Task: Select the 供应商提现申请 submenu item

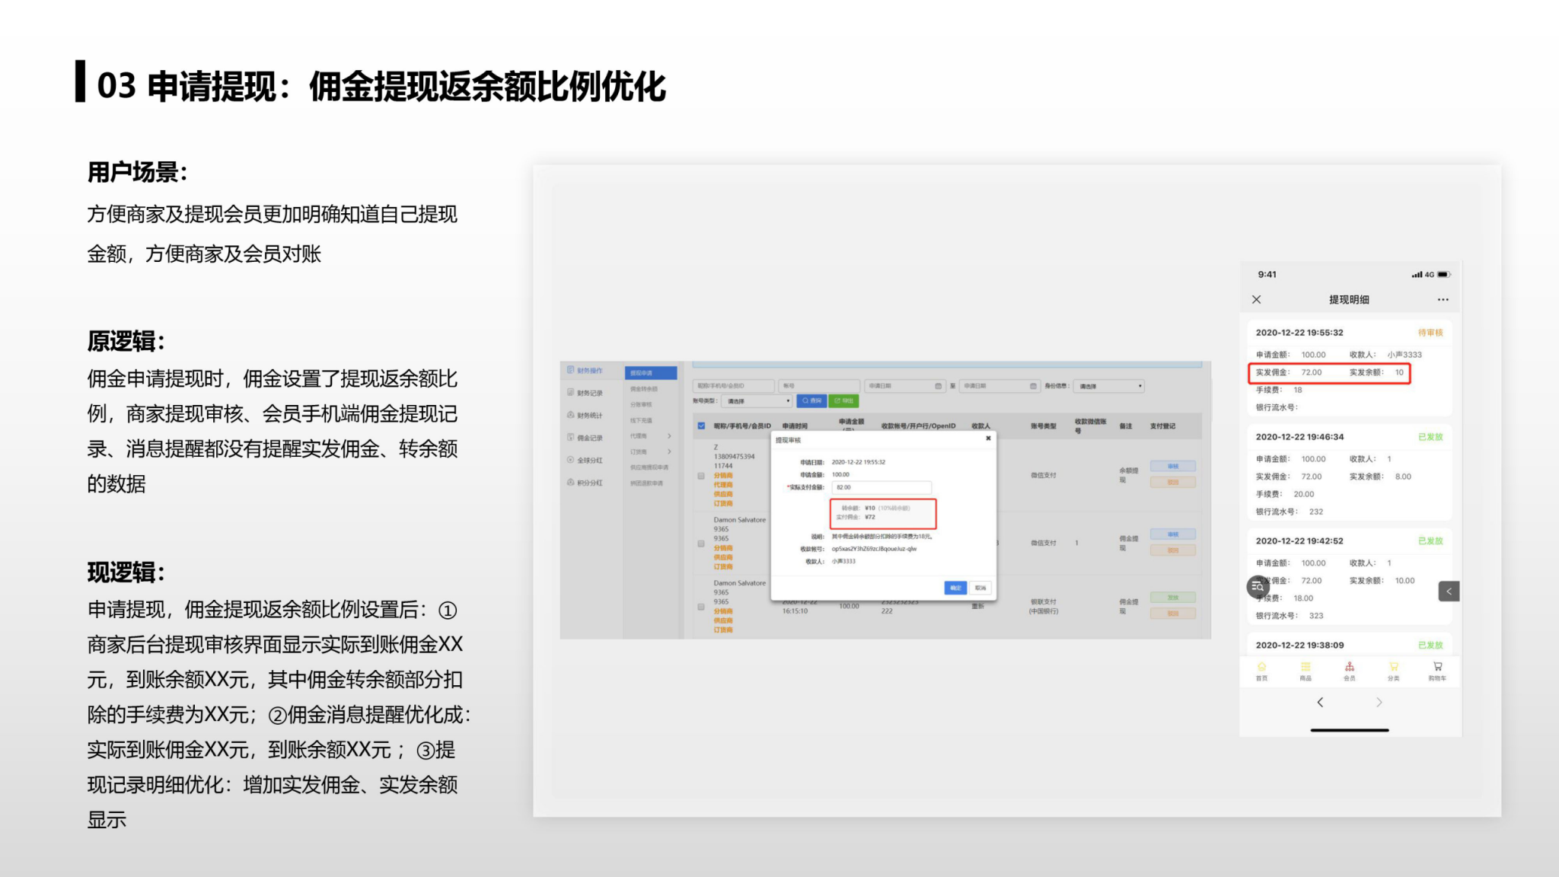Action: pyautogui.click(x=649, y=467)
